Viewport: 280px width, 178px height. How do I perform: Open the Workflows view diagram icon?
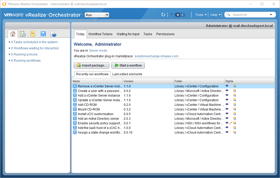coord(43,34)
